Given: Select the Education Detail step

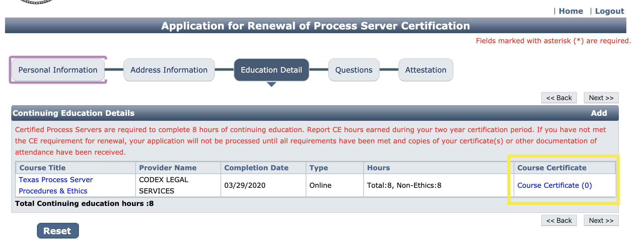Looking at the screenshot, I should pyautogui.click(x=272, y=70).
